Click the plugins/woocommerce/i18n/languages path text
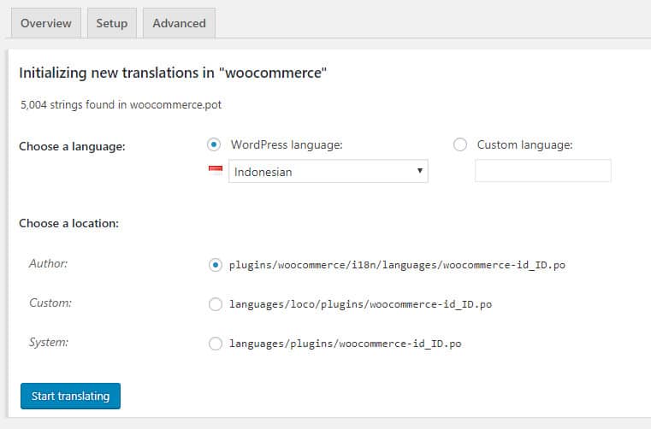Screen dimensions: 651x429 pos(397,265)
